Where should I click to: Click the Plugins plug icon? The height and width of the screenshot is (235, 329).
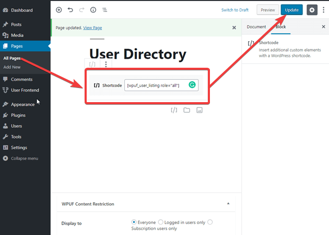coord(5,115)
